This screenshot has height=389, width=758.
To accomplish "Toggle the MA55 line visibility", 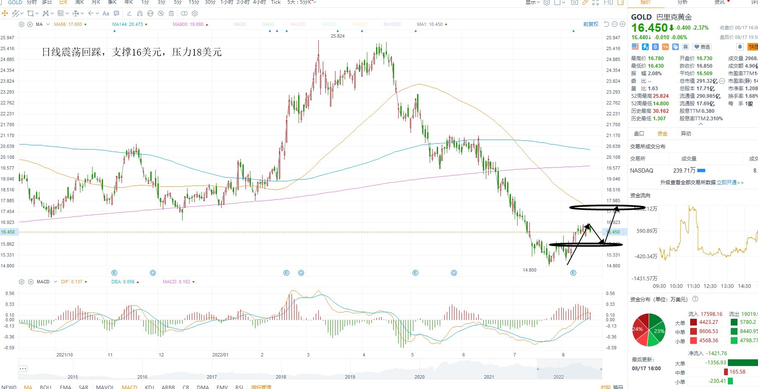I will click(x=70, y=24).
